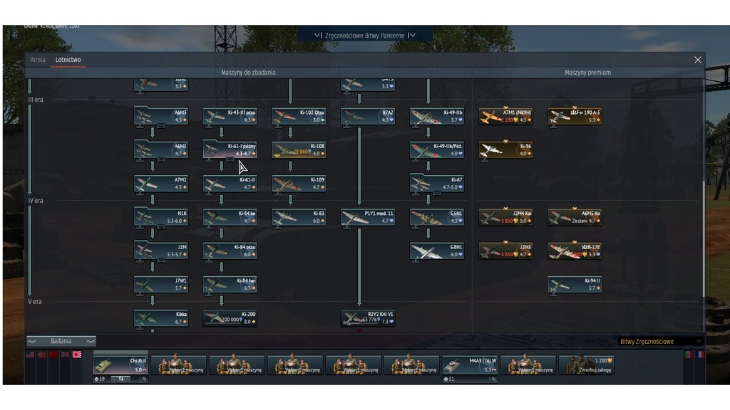
Task: Select the Ki-61-II aircraft card
Action: tap(230, 183)
